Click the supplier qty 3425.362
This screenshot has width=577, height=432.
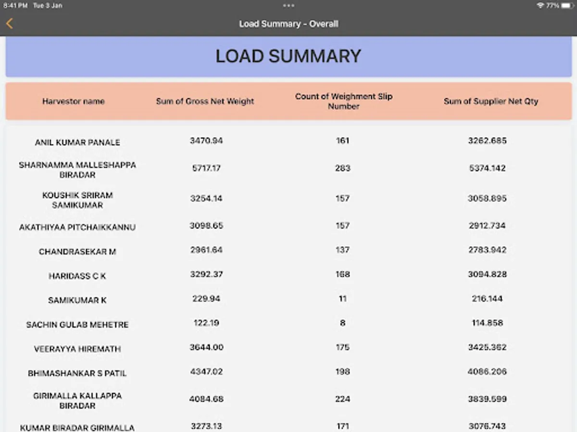[x=487, y=348]
